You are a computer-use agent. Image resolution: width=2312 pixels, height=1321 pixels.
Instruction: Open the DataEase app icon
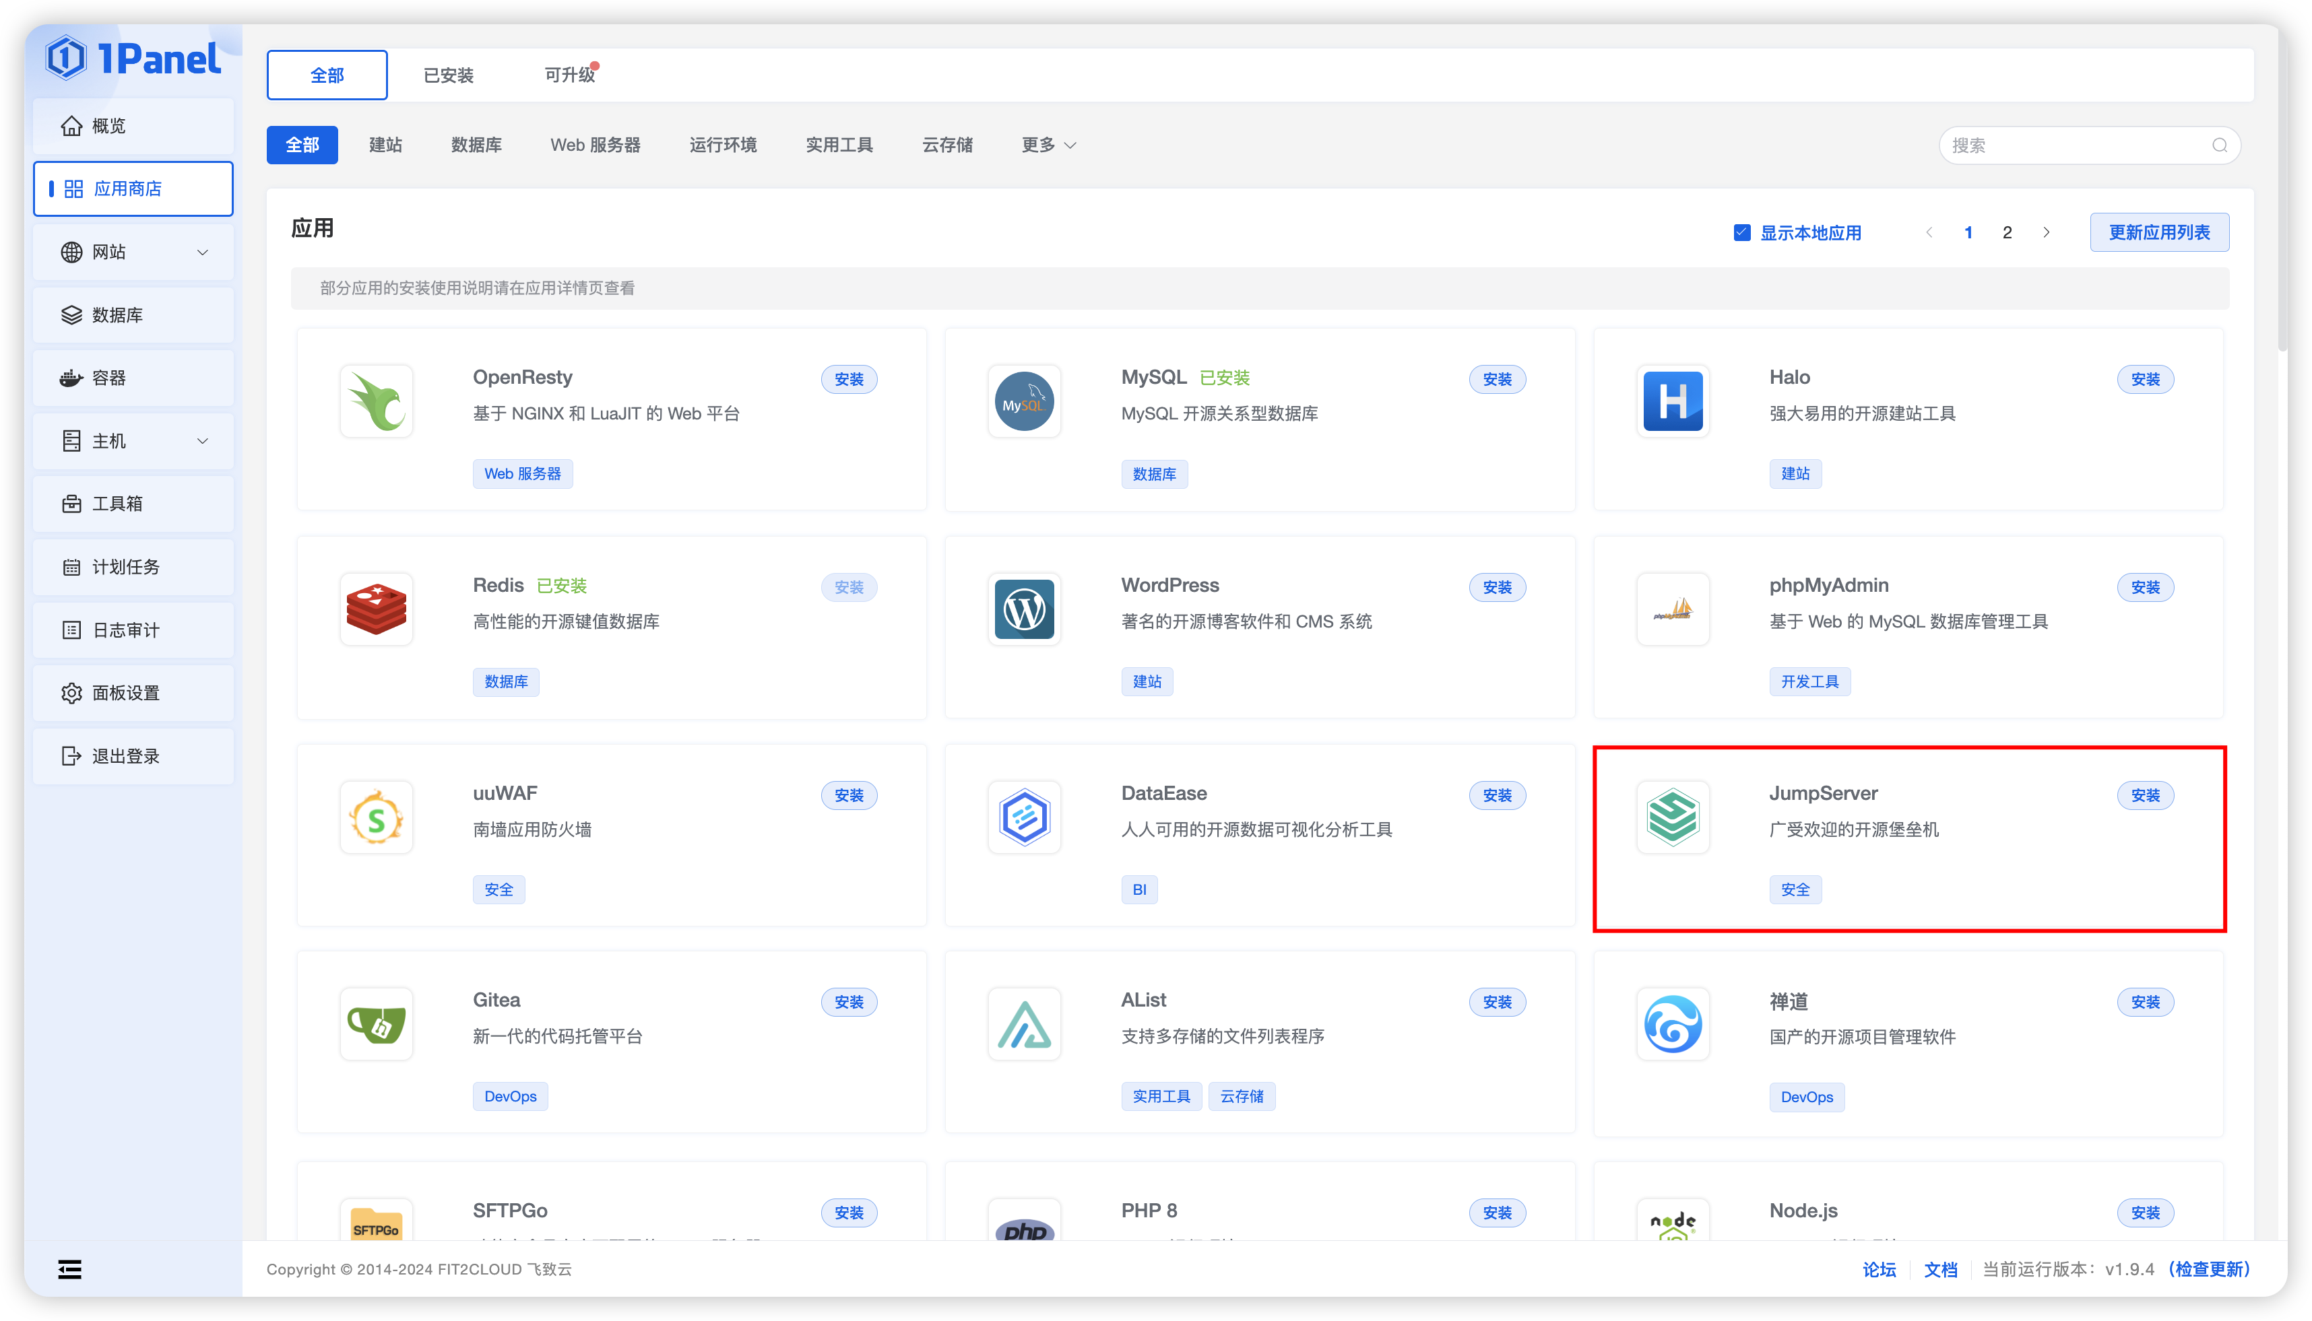pyautogui.click(x=1024, y=817)
